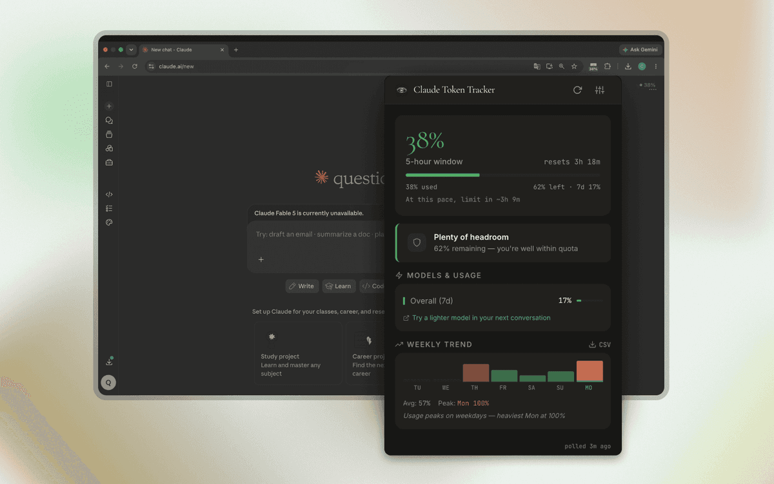Open browser downloads icon in toolbar
Viewport: 774px width, 484px height.
628,66
